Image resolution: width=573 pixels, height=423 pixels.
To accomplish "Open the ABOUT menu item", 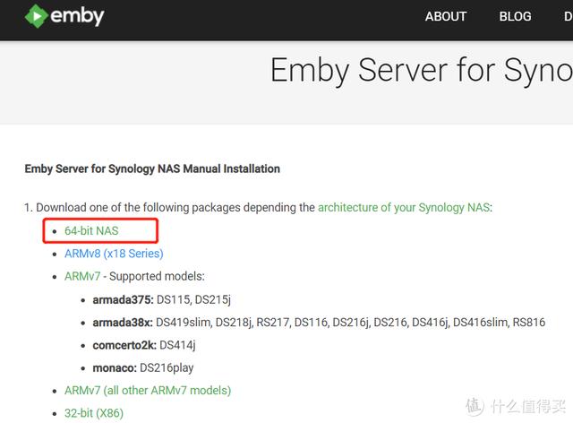I will pos(446,16).
